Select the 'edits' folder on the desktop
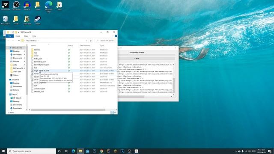This screenshot has height=154, width=274. pos(60,6)
